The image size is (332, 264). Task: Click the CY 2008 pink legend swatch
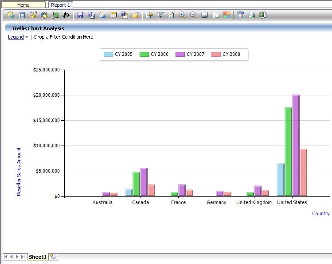point(216,55)
